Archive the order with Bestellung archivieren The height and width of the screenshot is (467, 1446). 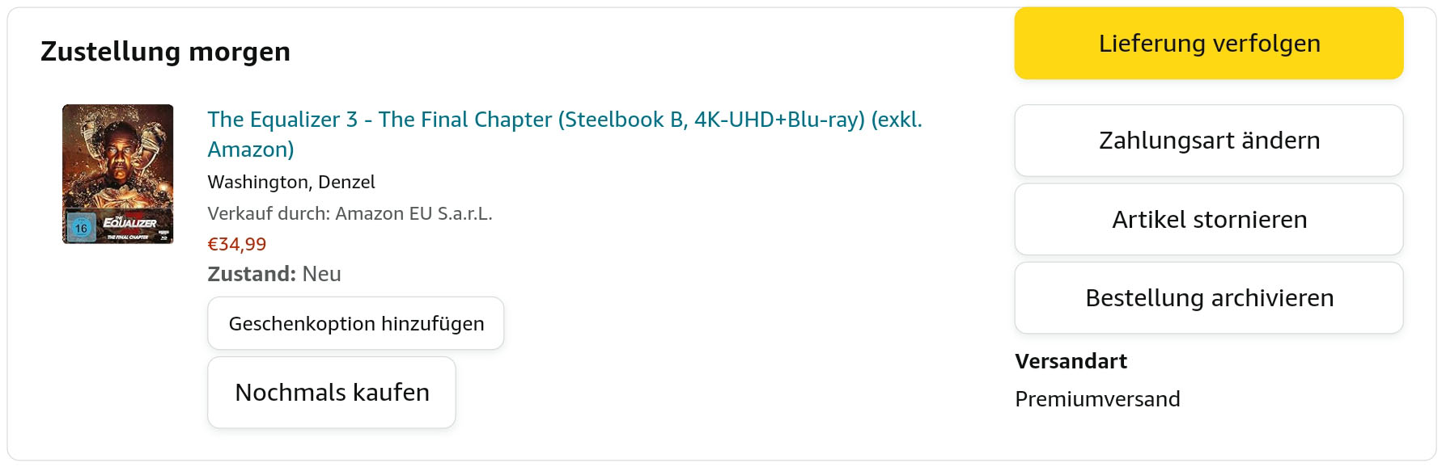click(x=1209, y=298)
